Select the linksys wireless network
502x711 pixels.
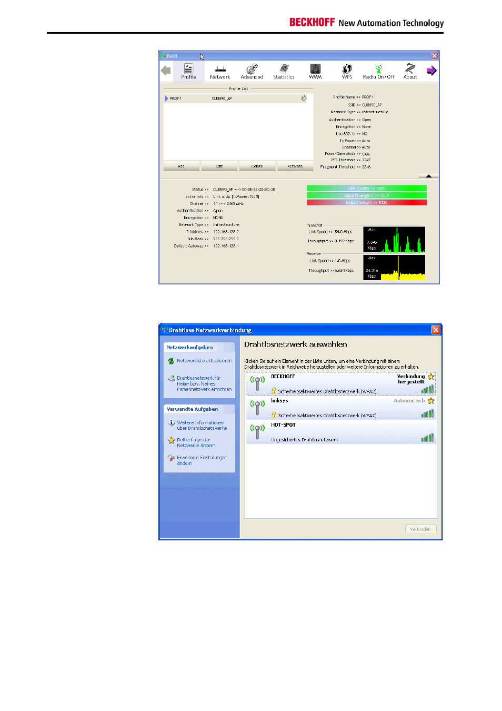pos(341,408)
